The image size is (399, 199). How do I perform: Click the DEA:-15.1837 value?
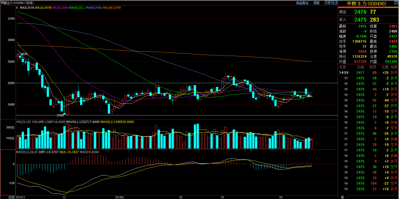(x=69, y=152)
